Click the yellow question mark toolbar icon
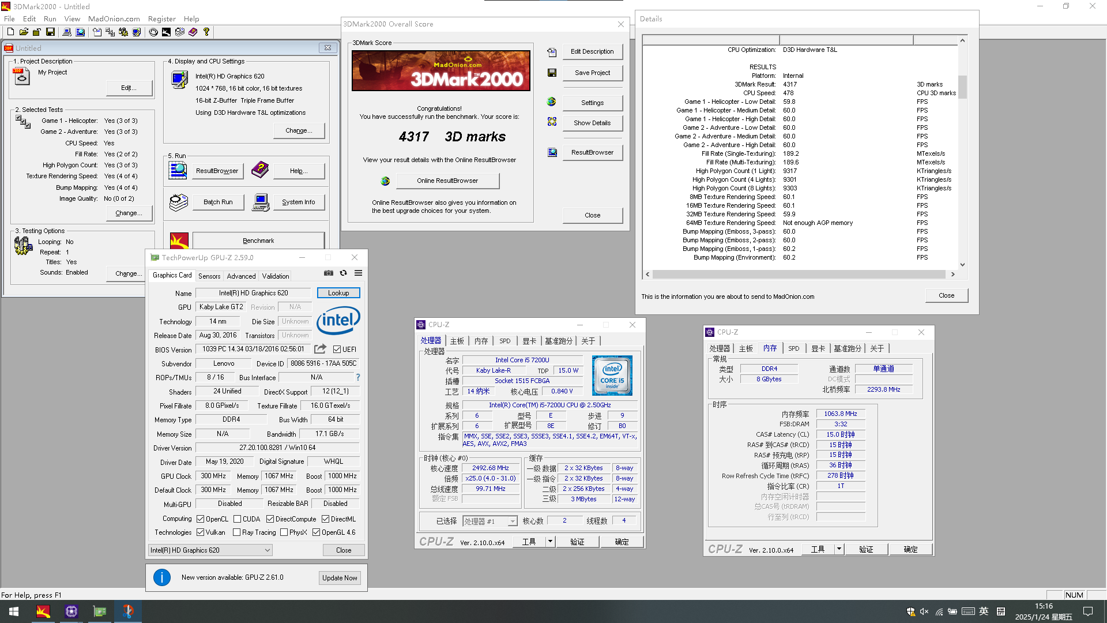The image size is (1107, 623). pos(206,32)
